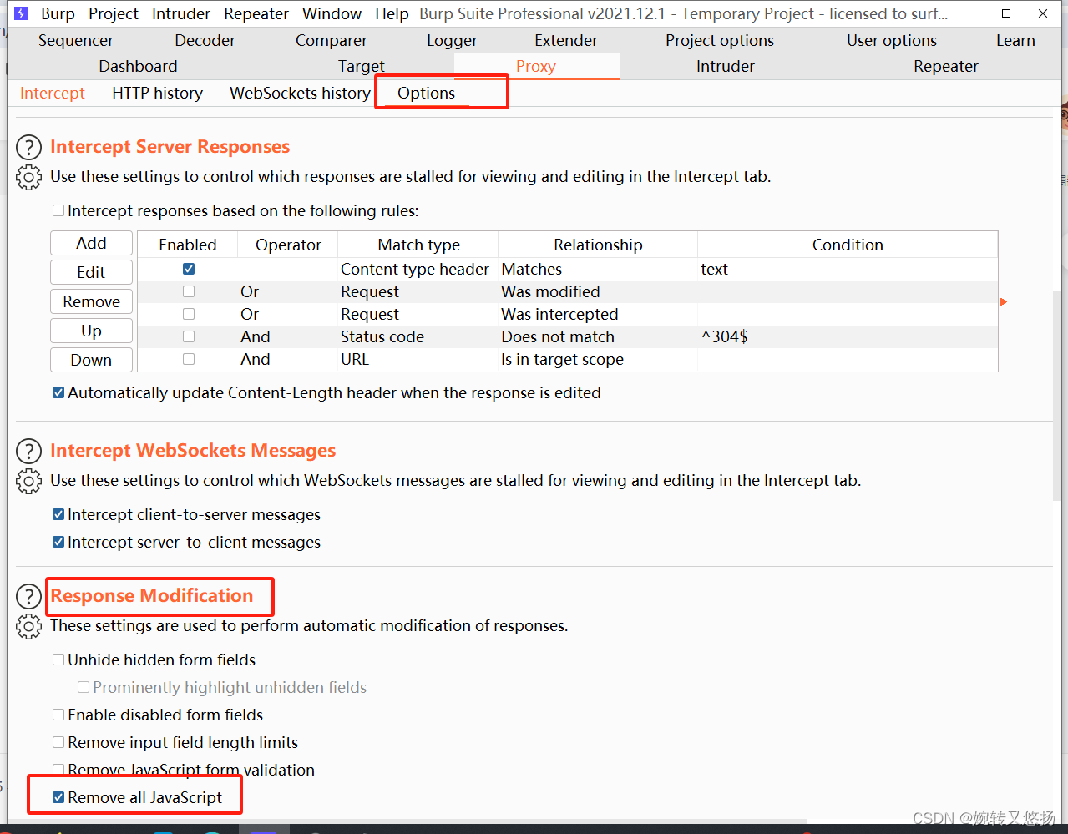Viewport: 1068px width, 834px height.
Task: Open help for Response Modification
Action: tap(28, 596)
